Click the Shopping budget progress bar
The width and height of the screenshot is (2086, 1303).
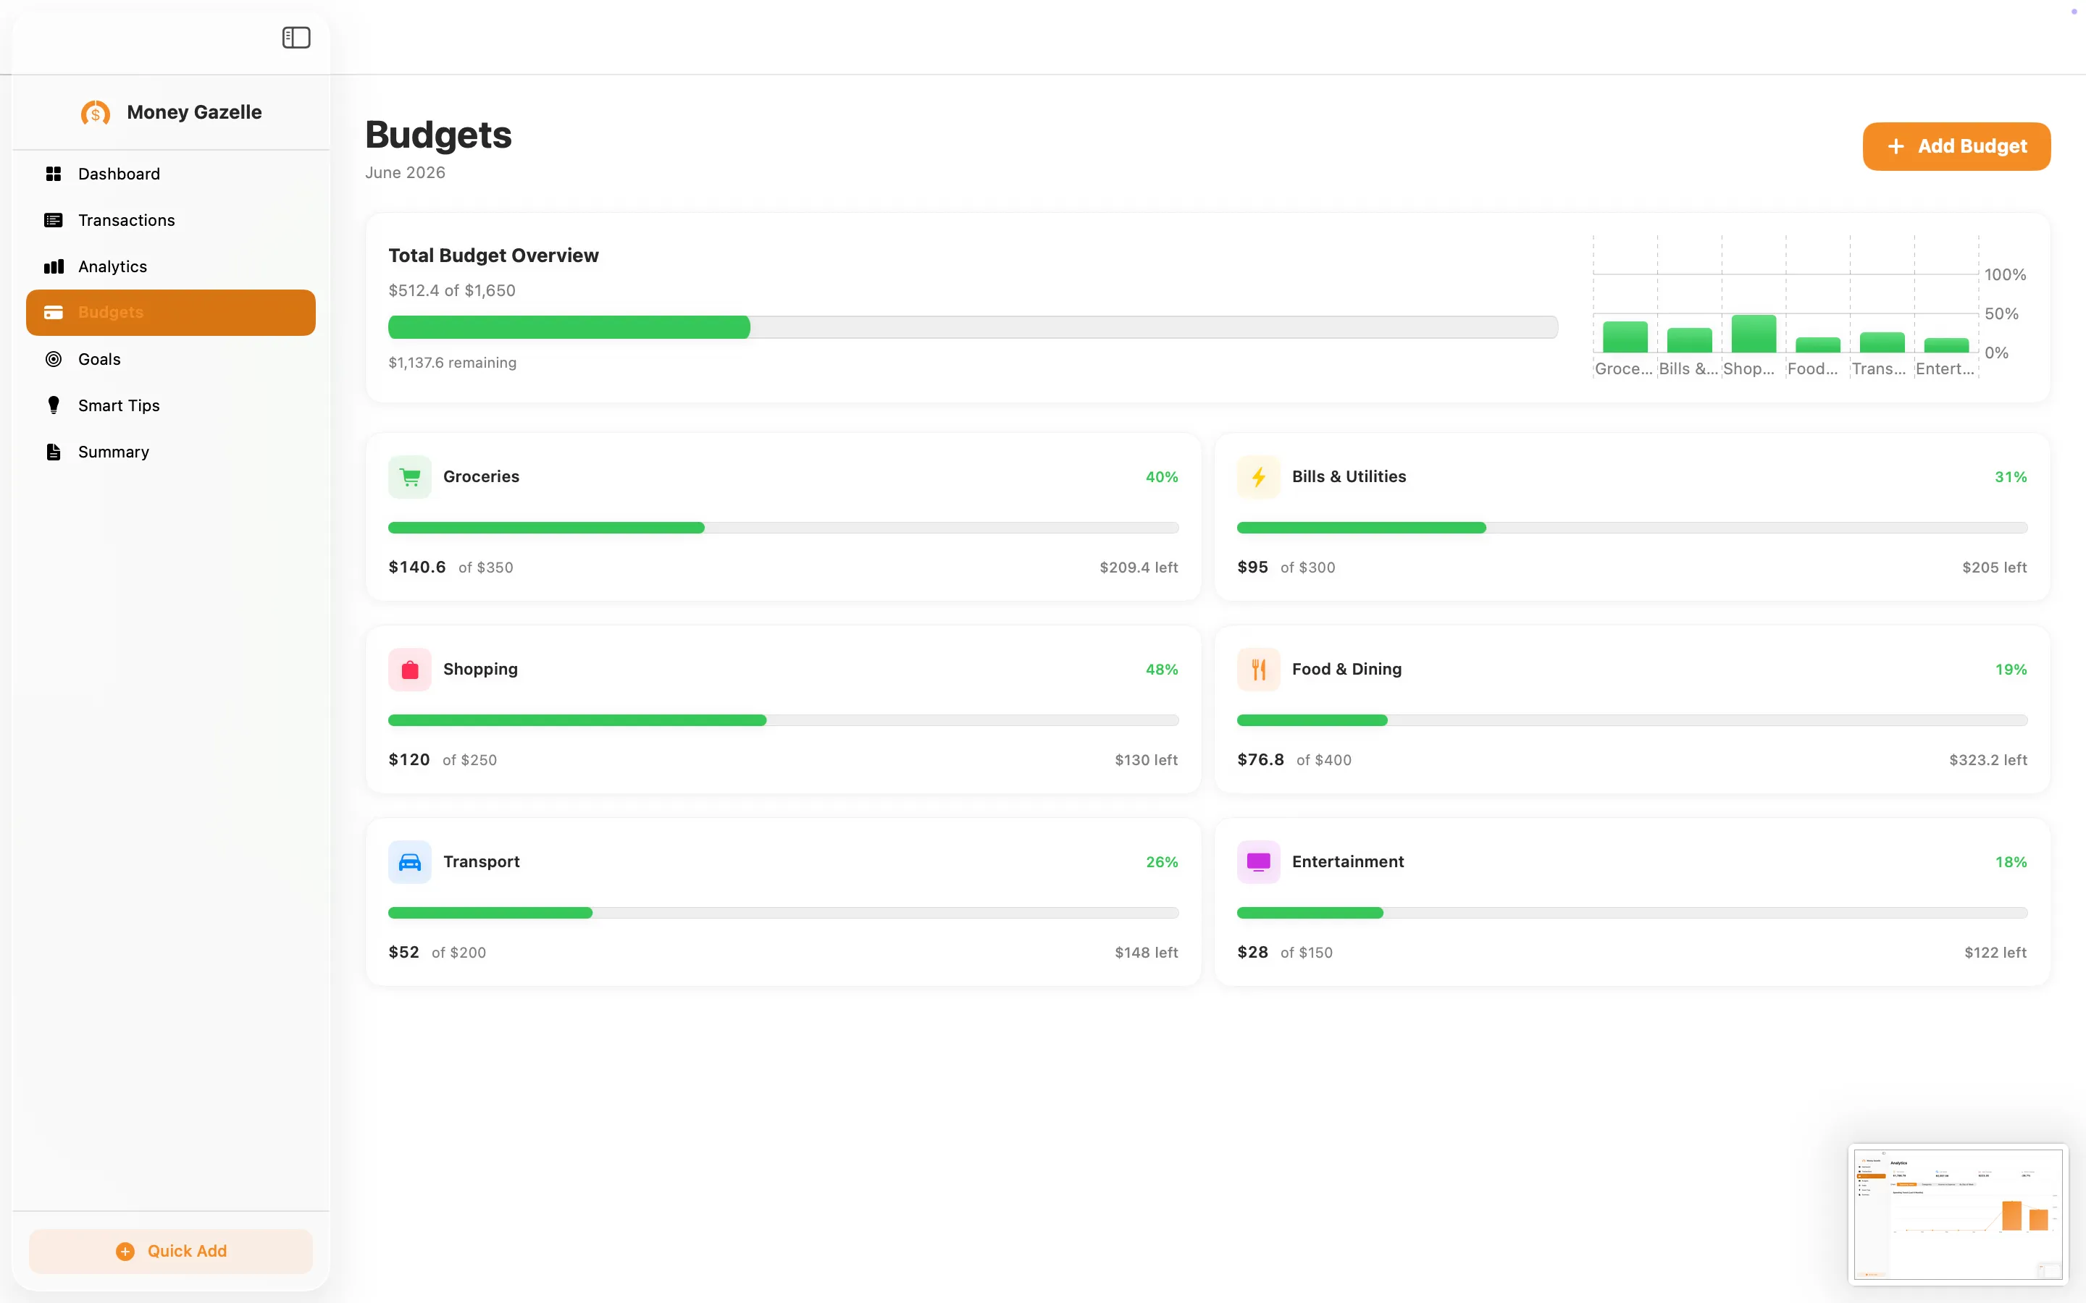point(784,720)
